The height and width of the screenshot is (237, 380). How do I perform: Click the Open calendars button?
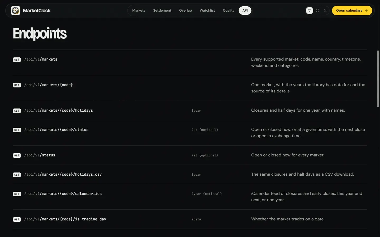352,11
